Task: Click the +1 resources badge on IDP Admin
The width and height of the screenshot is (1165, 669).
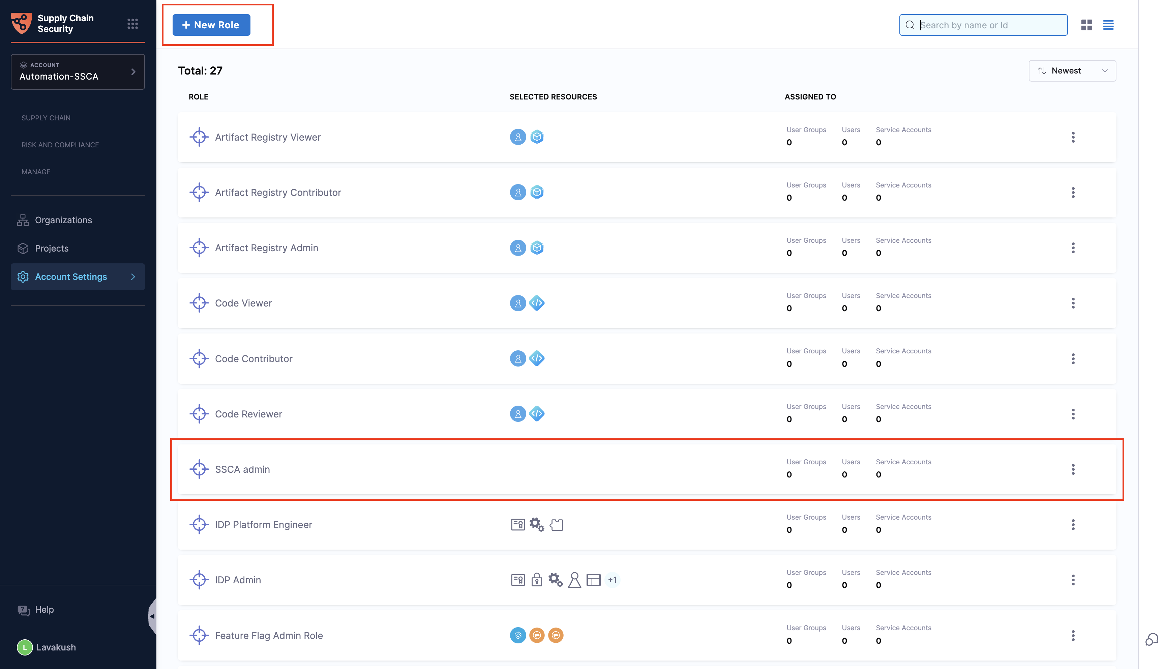Action: coord(612,580)
